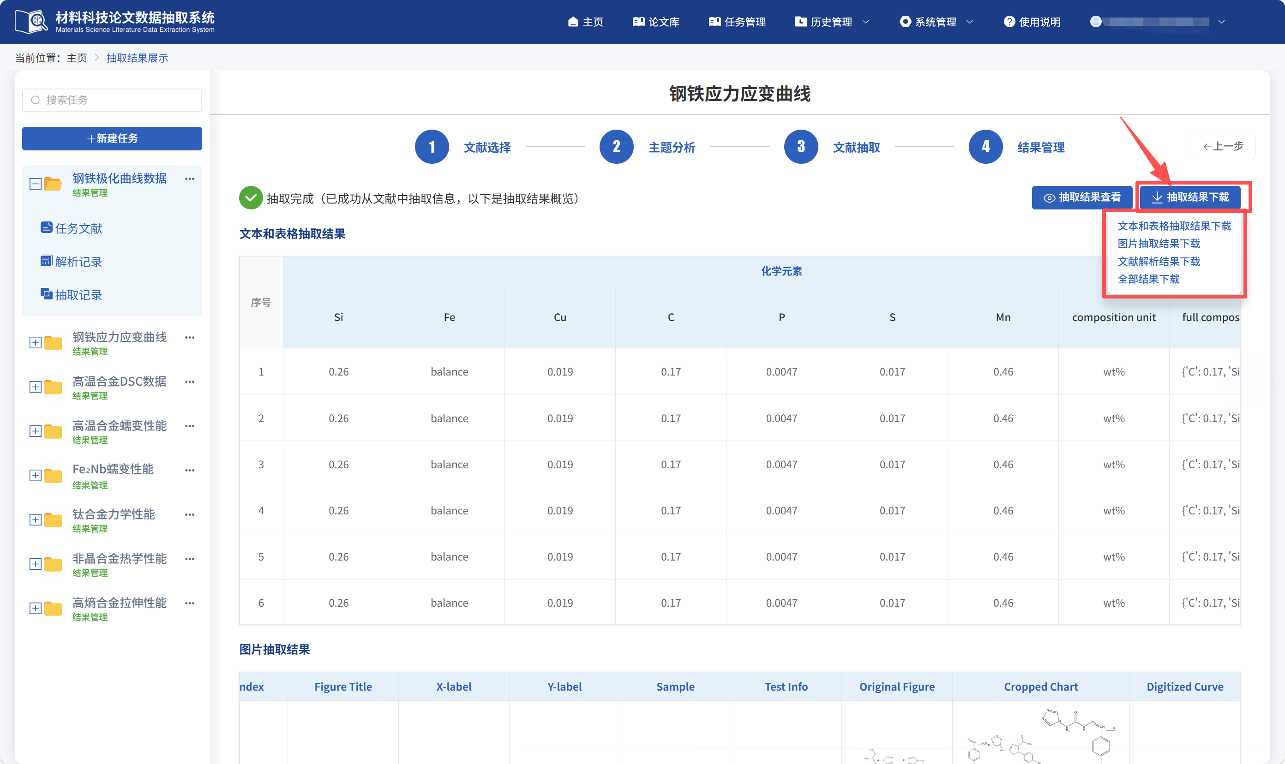View results via 抽取结果查看 button

[x=1082, y=197]
